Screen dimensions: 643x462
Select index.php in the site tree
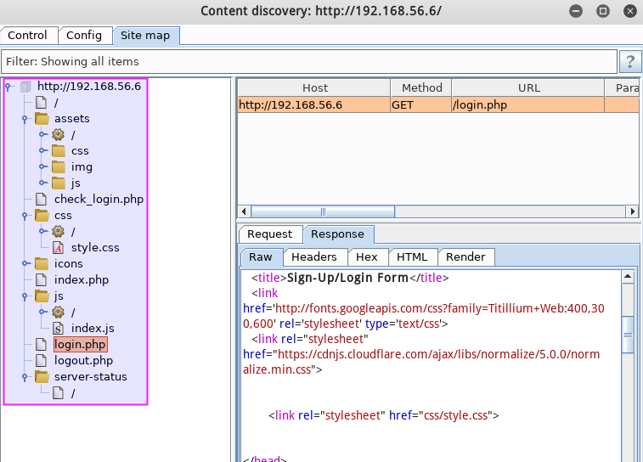point(82,280)
